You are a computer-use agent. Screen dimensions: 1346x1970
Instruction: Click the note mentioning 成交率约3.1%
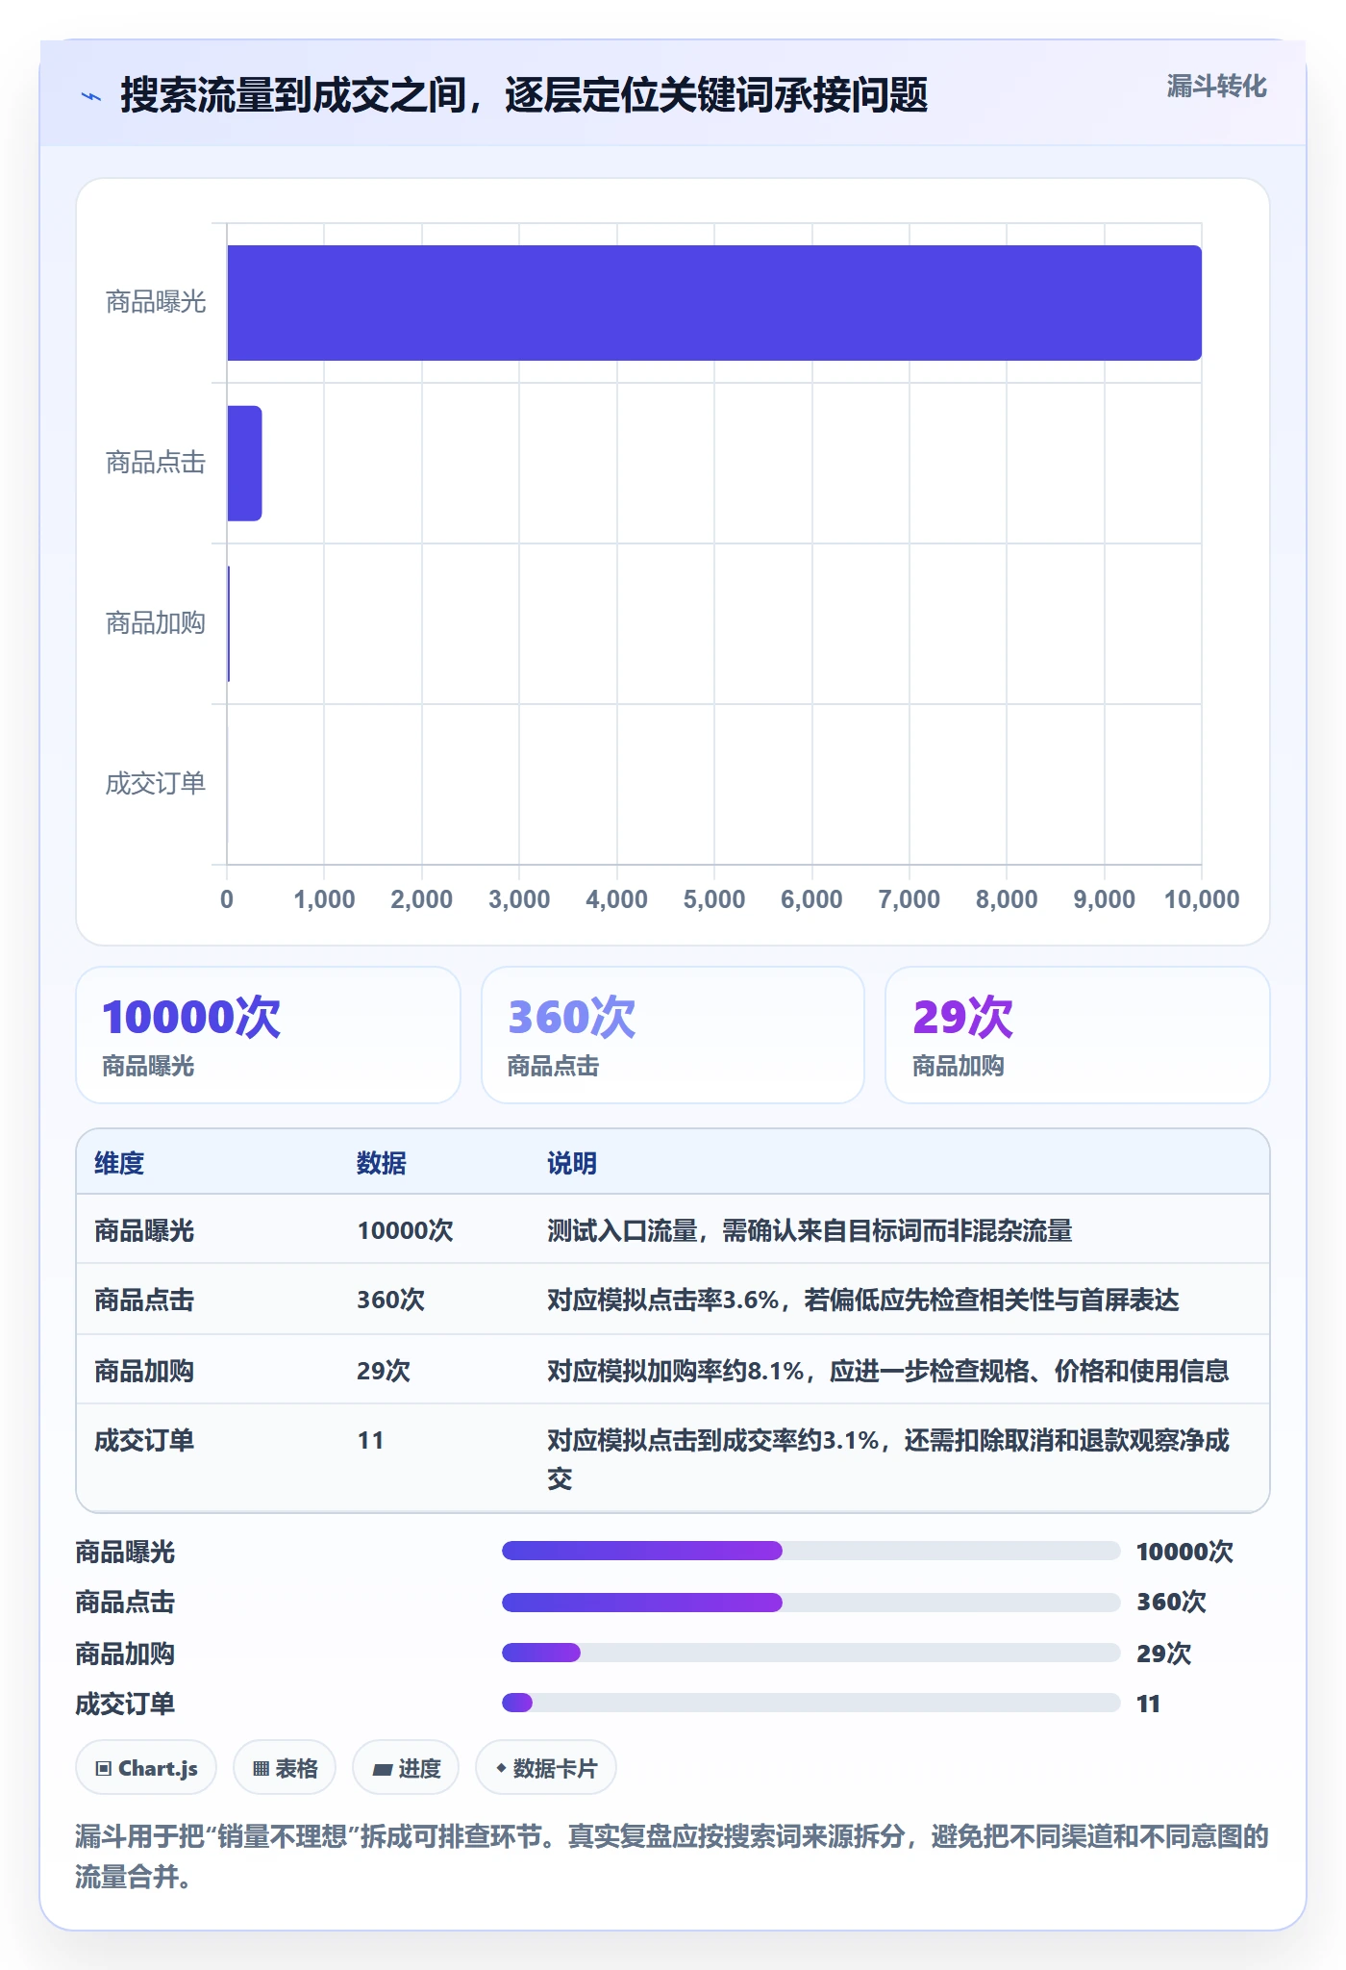pyautogui.click(x=888, y=1459)
